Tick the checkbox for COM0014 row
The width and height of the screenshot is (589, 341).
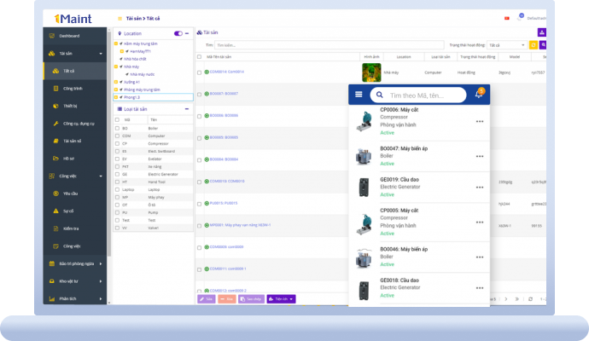click(201, 72)
